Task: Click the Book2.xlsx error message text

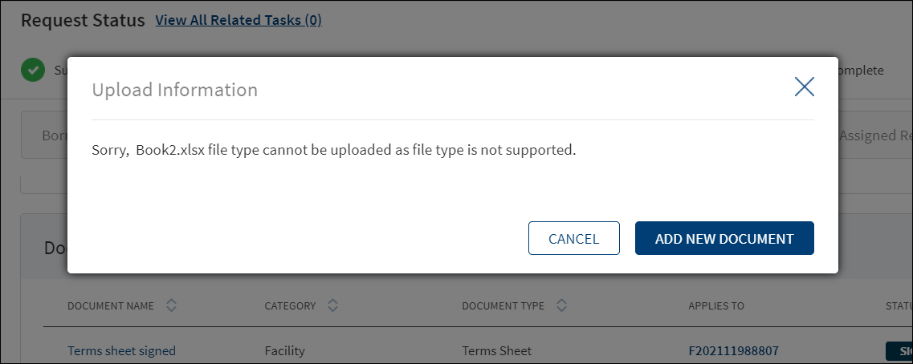Action: [x=333, y=151]
